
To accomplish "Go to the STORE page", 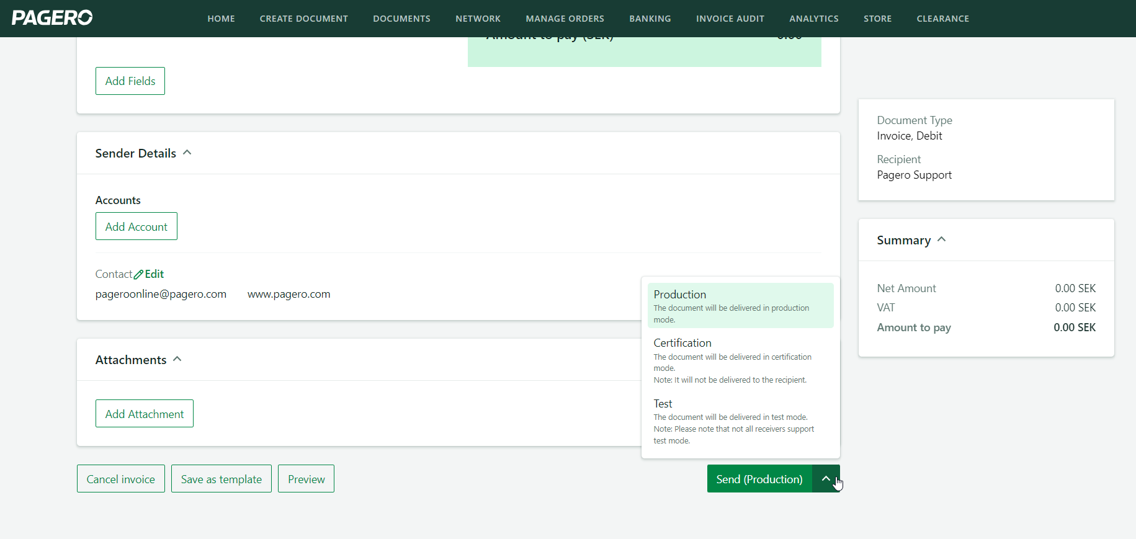I will click(877, 19).
